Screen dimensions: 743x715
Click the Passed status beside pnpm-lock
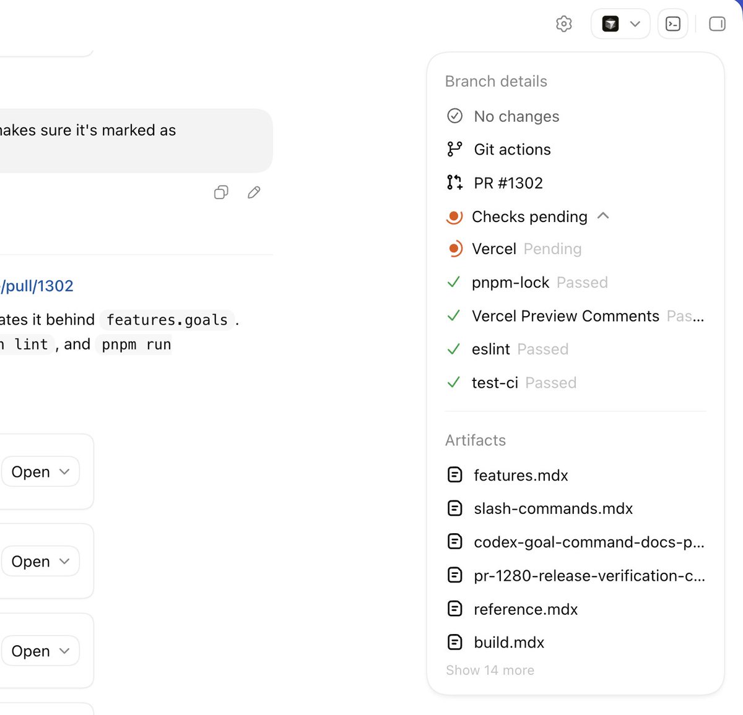click(x=582, y=282)
